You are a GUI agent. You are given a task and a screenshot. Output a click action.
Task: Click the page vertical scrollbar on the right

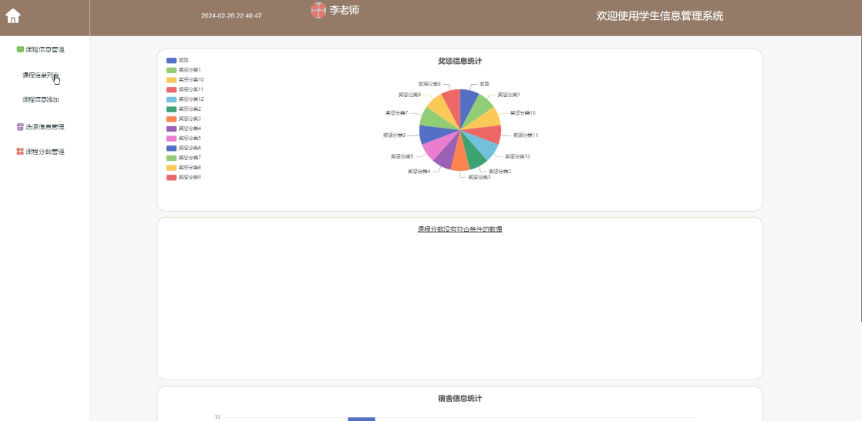pyautogui.click(x=860, y=179)
